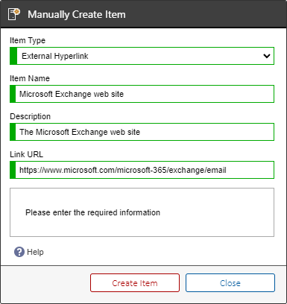
Task: Click the green indicator bar on Link URL field
Action: 13,170
